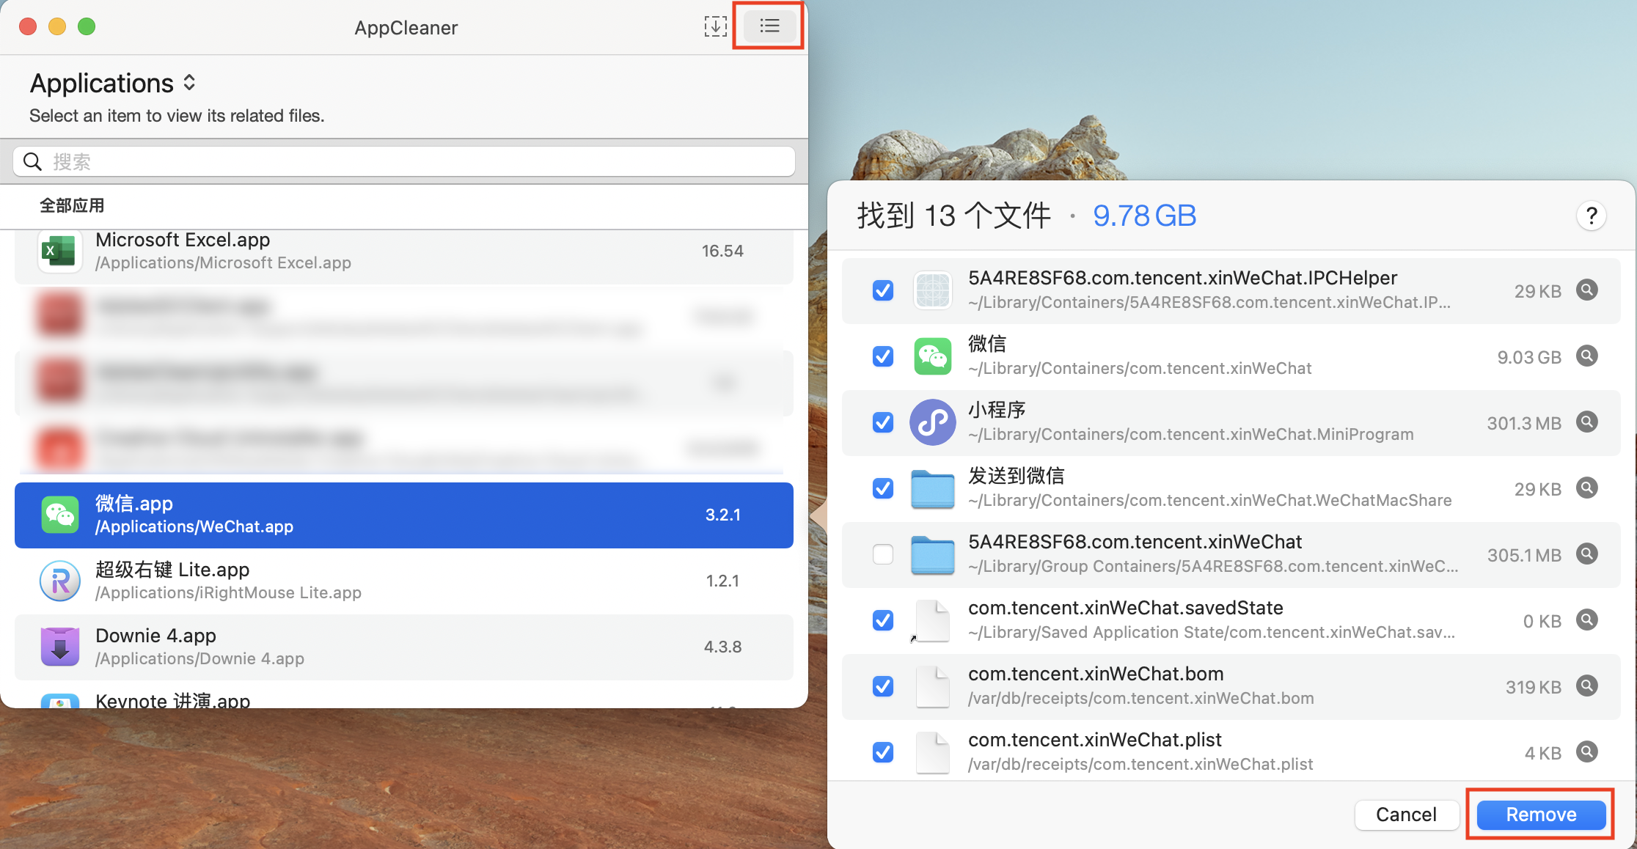
Task: Uncheck the 小程序 checkbox
Action: click(883, 422)
